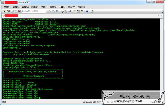This screenshot has height=105, width=165.
Task: Click the 输入主机 host input field
Action: pos(34,11)
